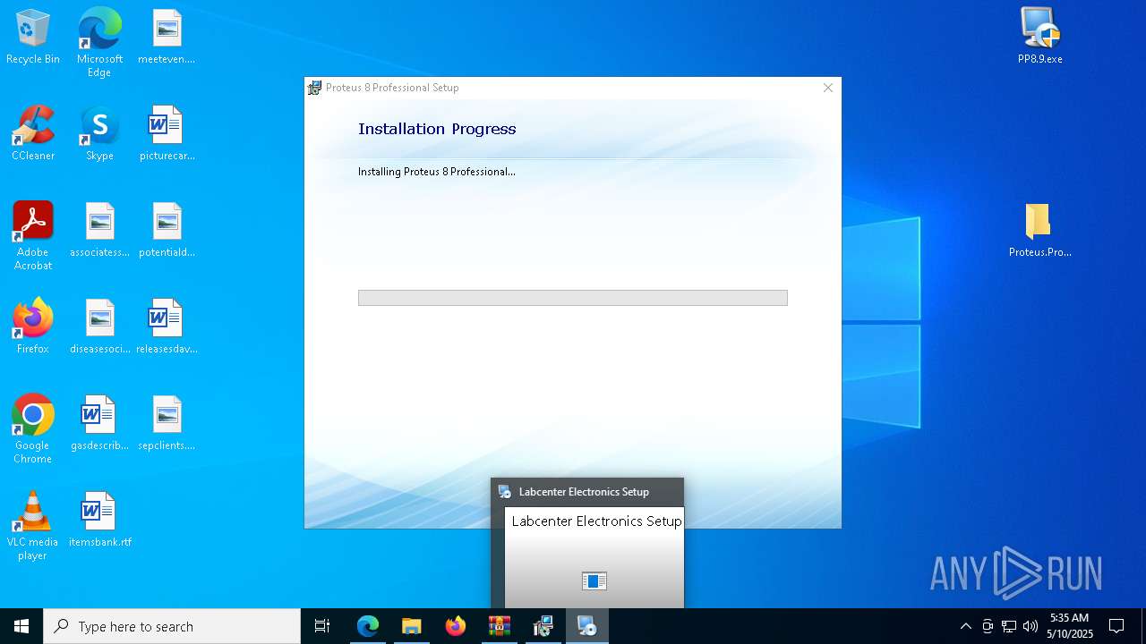Select the Firefox desktop shortcut

coord(33,326)
